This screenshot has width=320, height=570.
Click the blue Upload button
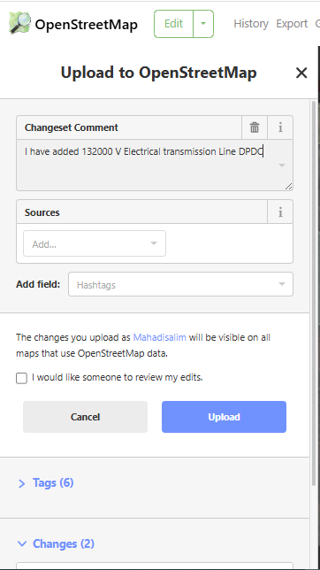[x=225, y=417]
